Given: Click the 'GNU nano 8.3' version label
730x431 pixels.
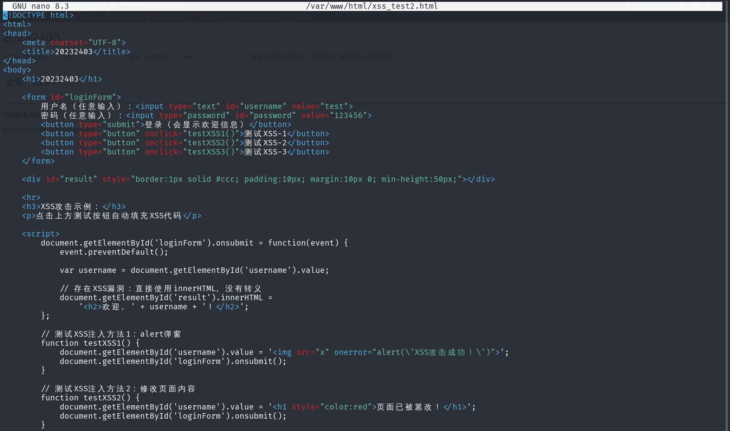Looking at the screenshot, I should pyautogui.click(x=40, y=6).
